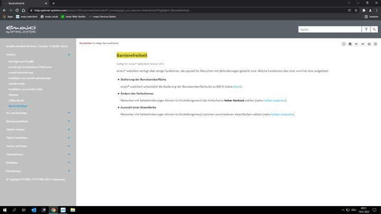Viewport: 381px width, 214px height.
Task: Click the search magnifier button in header
Action: [x=374, y=30]
